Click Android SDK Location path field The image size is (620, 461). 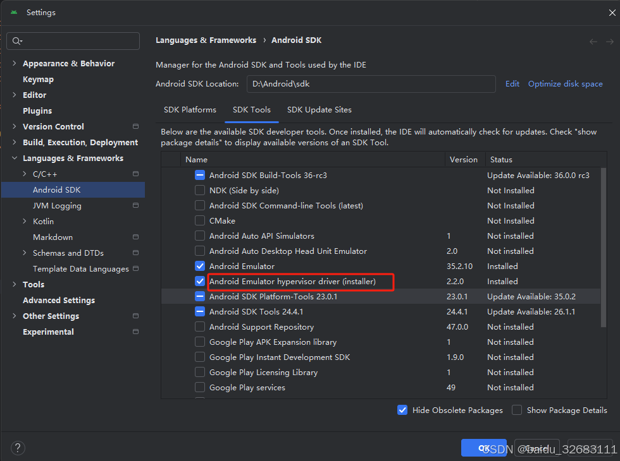pyautogui.click(x=371, y=84)
